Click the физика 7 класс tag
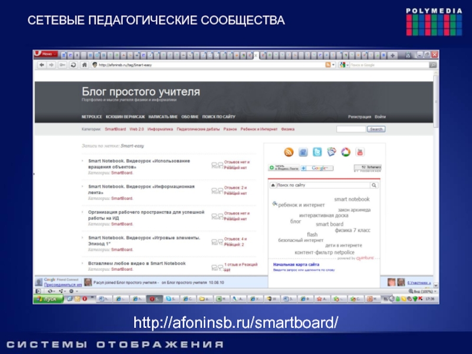The width and height of the screenshot is (472, 354). click(352, 230)
